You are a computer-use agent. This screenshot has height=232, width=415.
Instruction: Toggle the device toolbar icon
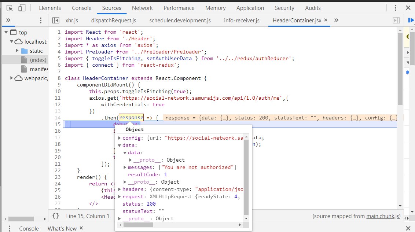(22, 8)
